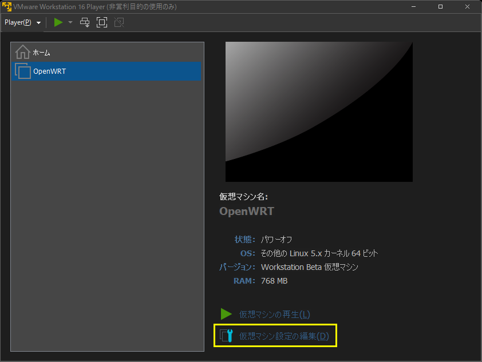Click green play icon beside 仮想マシンの再生
Image resolution: width=482 pixels, height=362 pixels.
tap(226, 314)
